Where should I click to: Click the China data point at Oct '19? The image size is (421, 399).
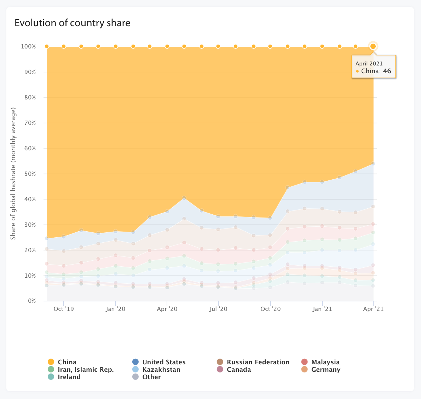(x=64, y=46)
